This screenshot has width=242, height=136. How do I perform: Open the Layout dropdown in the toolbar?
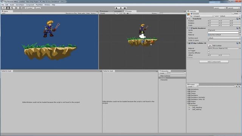click(x=234, y=8)
